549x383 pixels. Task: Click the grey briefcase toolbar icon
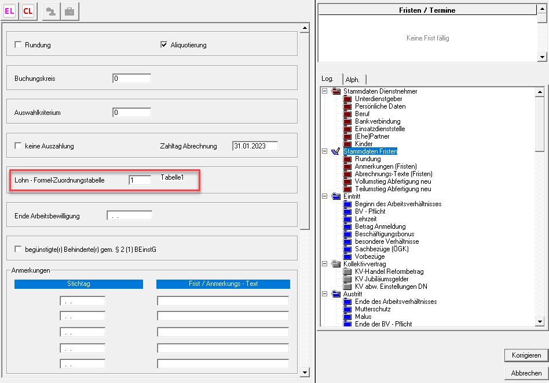(69, 11)
